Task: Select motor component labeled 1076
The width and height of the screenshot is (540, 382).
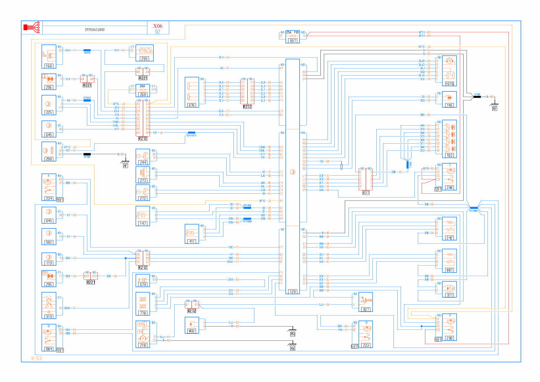Action: point(450,70)
